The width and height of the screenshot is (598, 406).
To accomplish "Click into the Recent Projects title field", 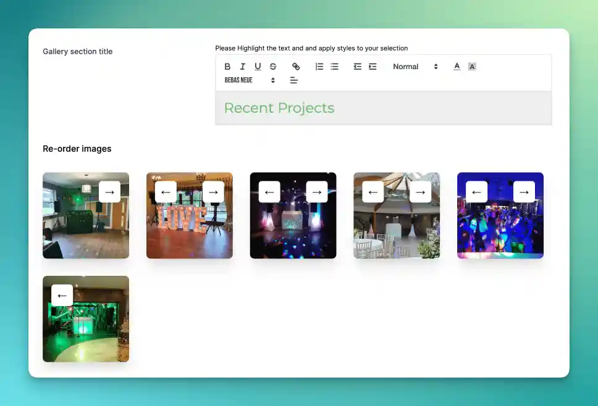I will 383,108.
